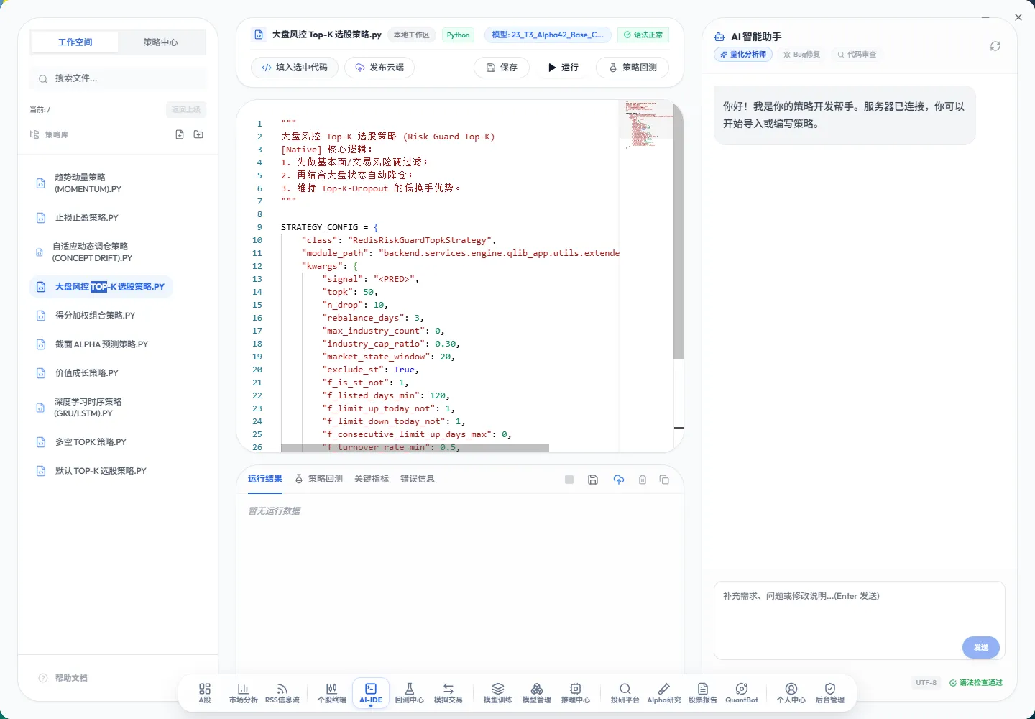
Task: Click the copy icon in the results panel
Action: (664, 480)
